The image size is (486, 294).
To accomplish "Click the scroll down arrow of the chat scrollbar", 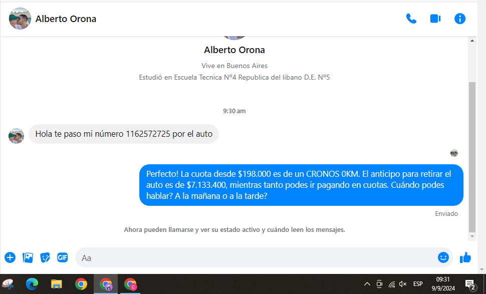I will point(472,236).
